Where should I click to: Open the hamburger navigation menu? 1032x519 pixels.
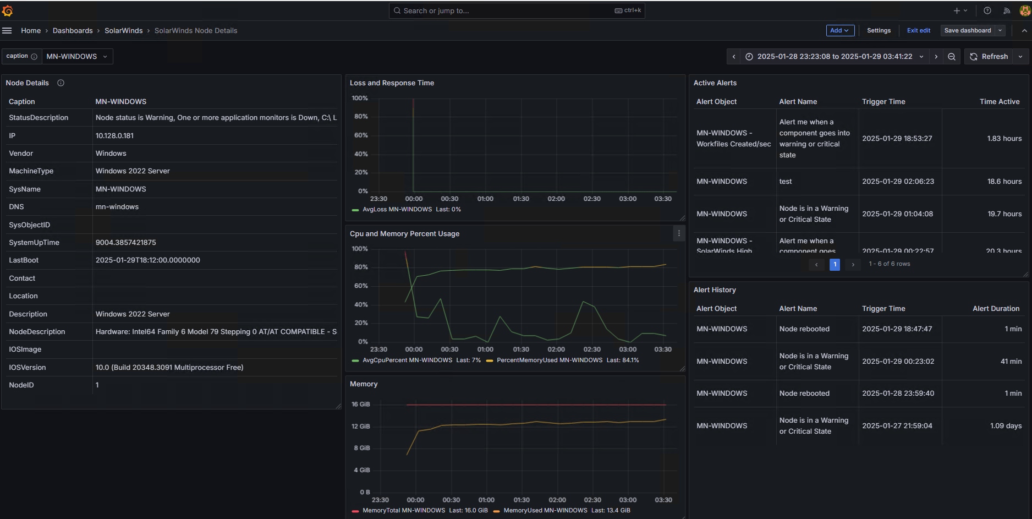tap(7, 31)
